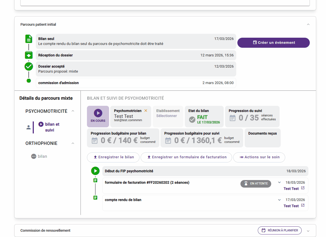Expand the Commission de renouvellement panel
Image resolution: width=326 pixels, height=237 pixels.
click(x=308, y=231)
